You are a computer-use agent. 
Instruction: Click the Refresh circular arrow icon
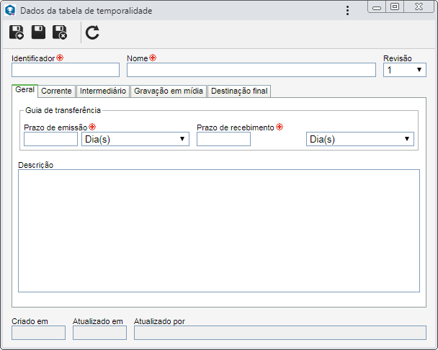click(x=92, y=32)
